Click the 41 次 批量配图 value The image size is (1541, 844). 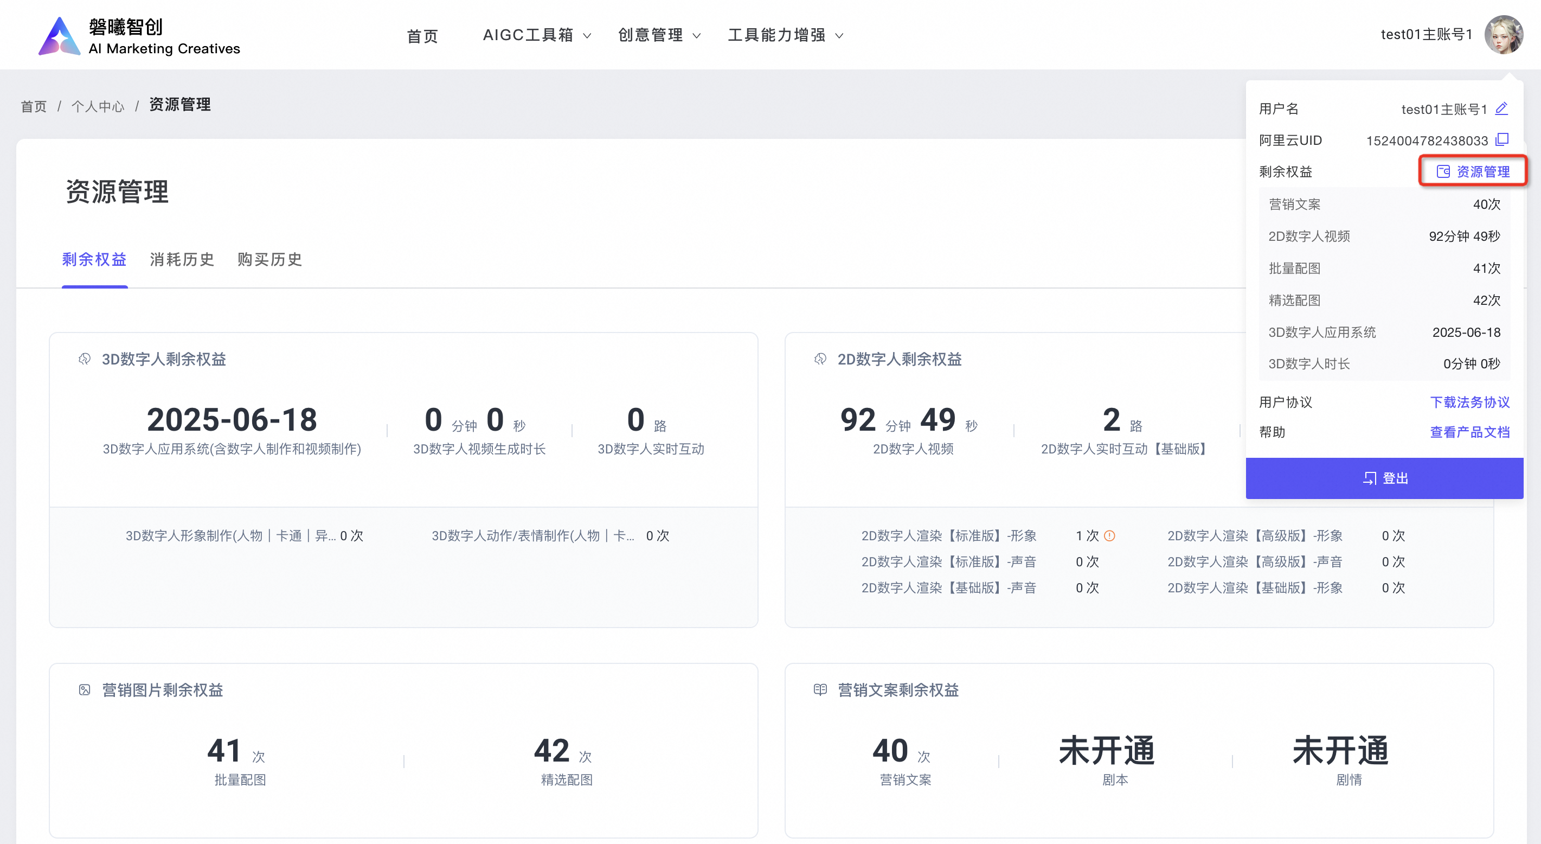coord(236,751)
